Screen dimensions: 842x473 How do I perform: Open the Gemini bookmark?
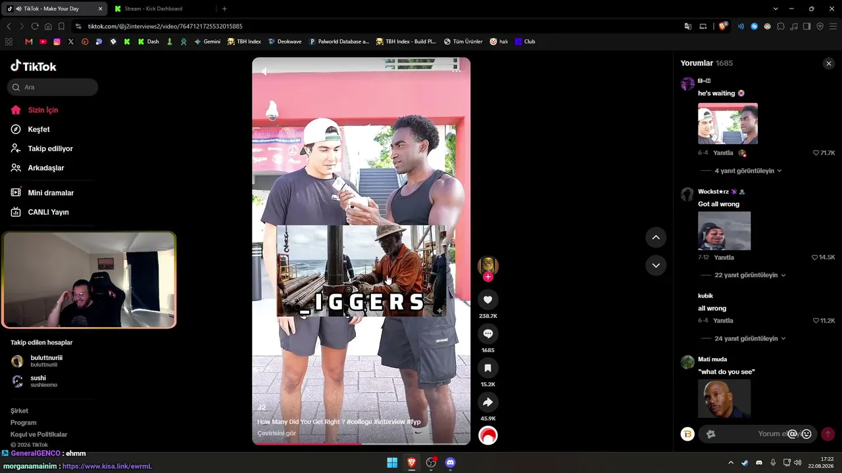tap(207, 41)
